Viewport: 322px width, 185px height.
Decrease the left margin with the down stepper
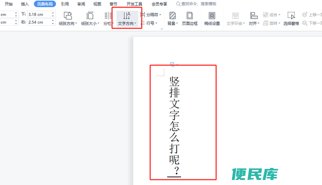(x=16, y=24)
